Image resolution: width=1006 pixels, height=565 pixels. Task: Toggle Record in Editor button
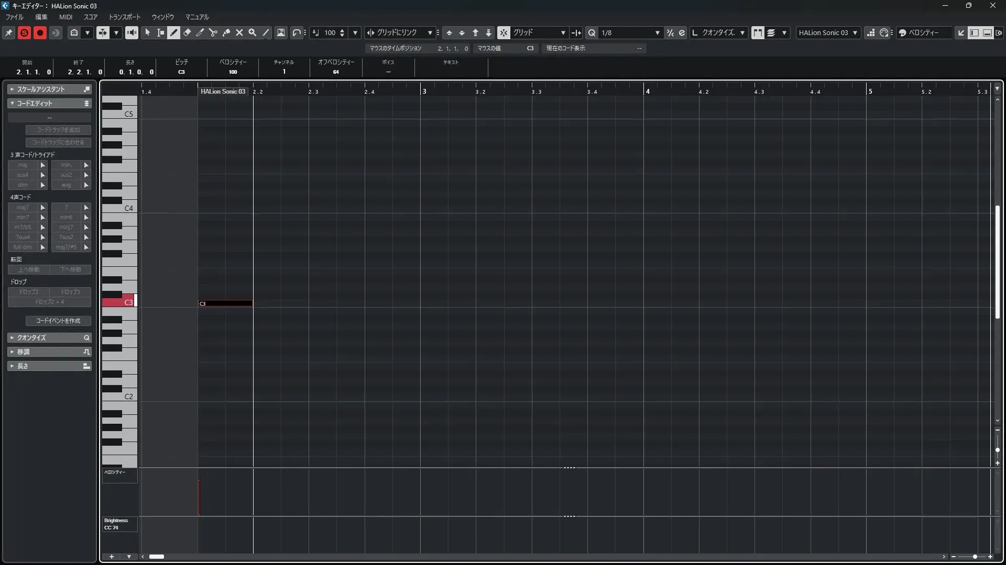[x=40, y=32]
